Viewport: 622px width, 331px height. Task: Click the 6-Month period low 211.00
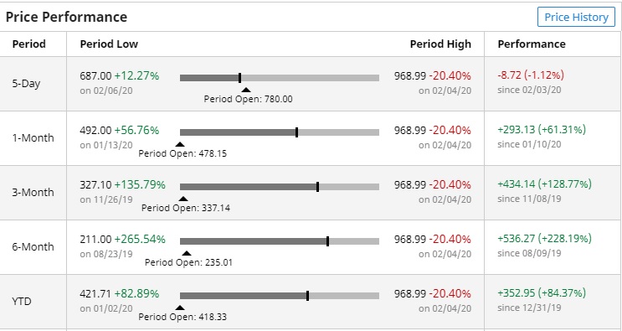(95, 240)
